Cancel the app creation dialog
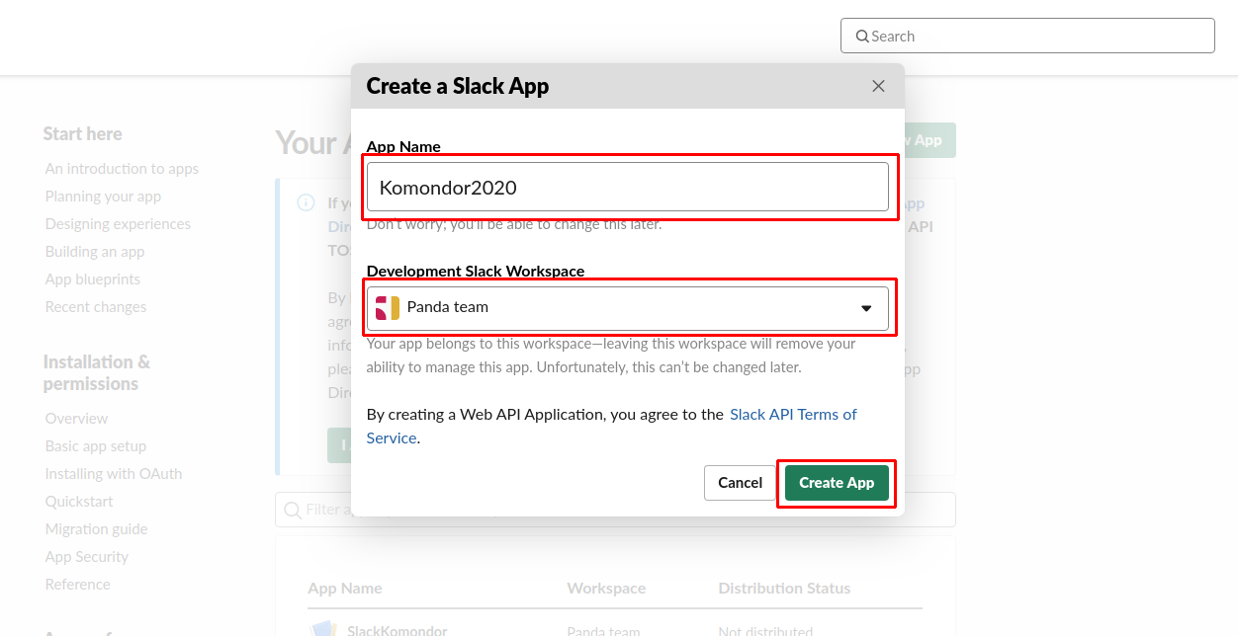 click(x=740, y=483)
